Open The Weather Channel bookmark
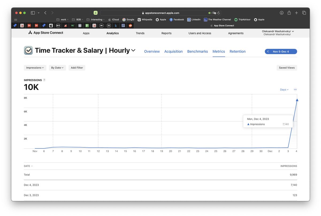This screenshot has height=216, width=321. coord(217,20)
